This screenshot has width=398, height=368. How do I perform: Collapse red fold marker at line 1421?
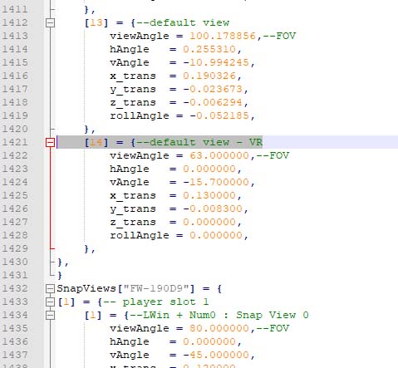click(50, 142)
